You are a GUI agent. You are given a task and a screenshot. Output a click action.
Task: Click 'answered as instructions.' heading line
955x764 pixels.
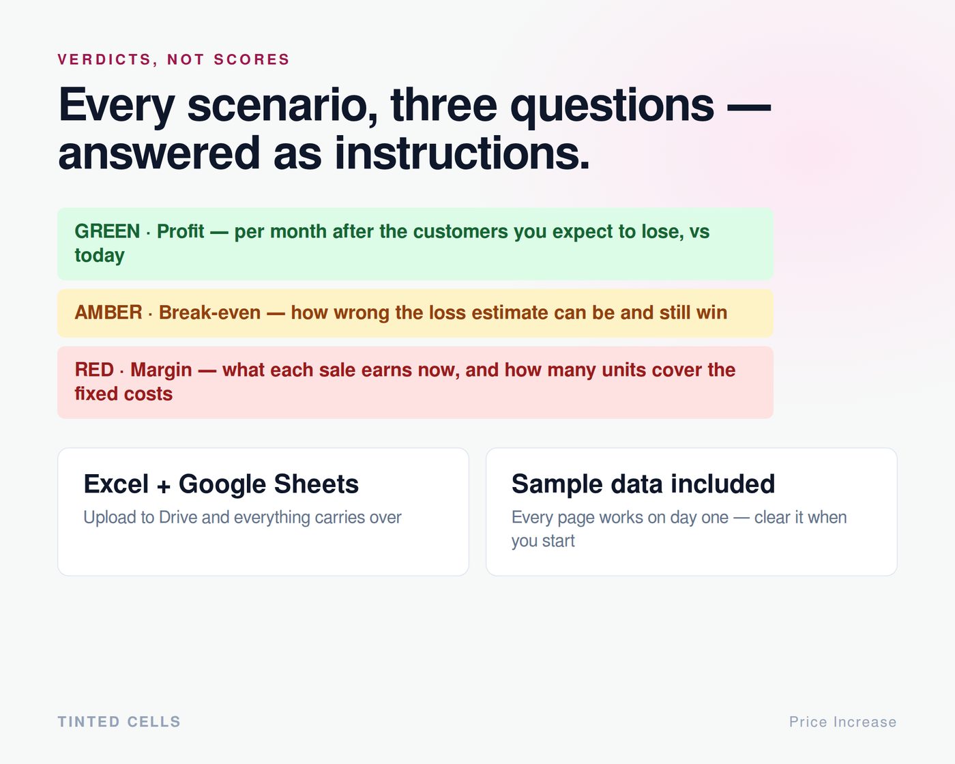(x=324, y=153)
